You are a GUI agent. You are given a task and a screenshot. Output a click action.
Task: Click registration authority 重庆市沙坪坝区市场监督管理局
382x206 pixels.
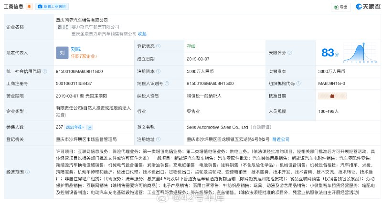(86, 139)
